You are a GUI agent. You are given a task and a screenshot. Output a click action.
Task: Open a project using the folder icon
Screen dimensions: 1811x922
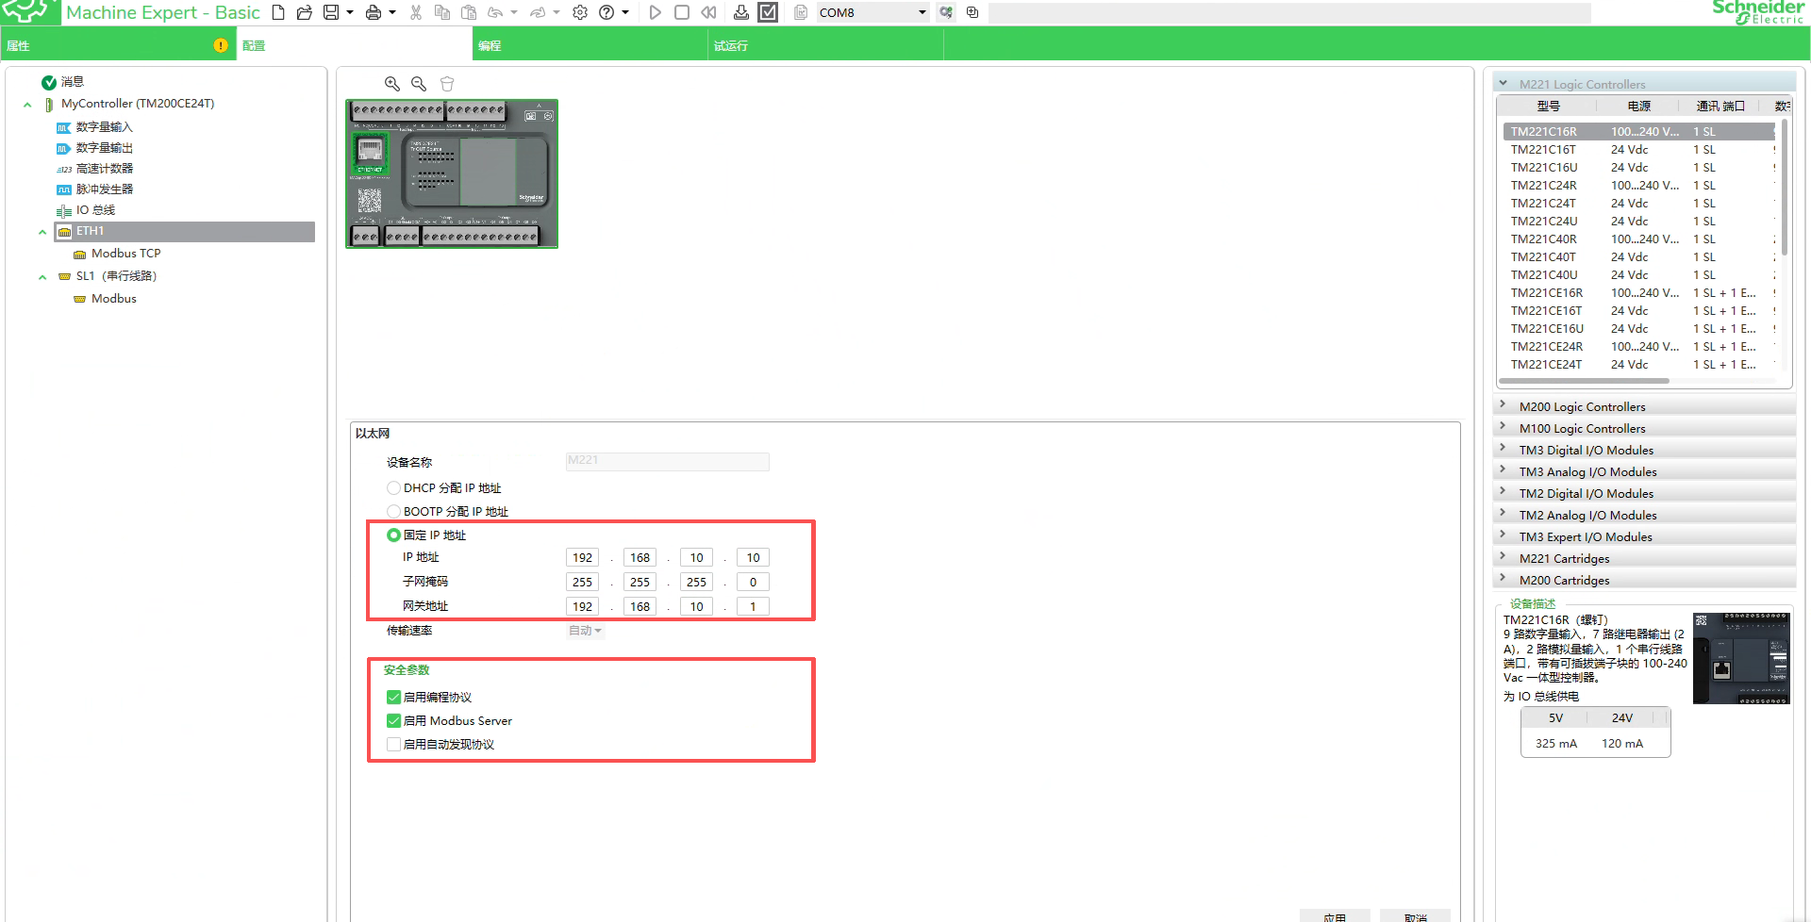pyautogui.click(x=304, y=12)
